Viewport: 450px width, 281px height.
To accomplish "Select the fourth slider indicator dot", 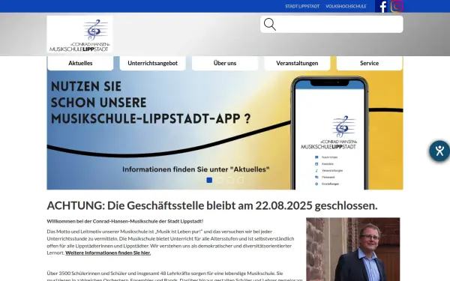I will (241, 180).
